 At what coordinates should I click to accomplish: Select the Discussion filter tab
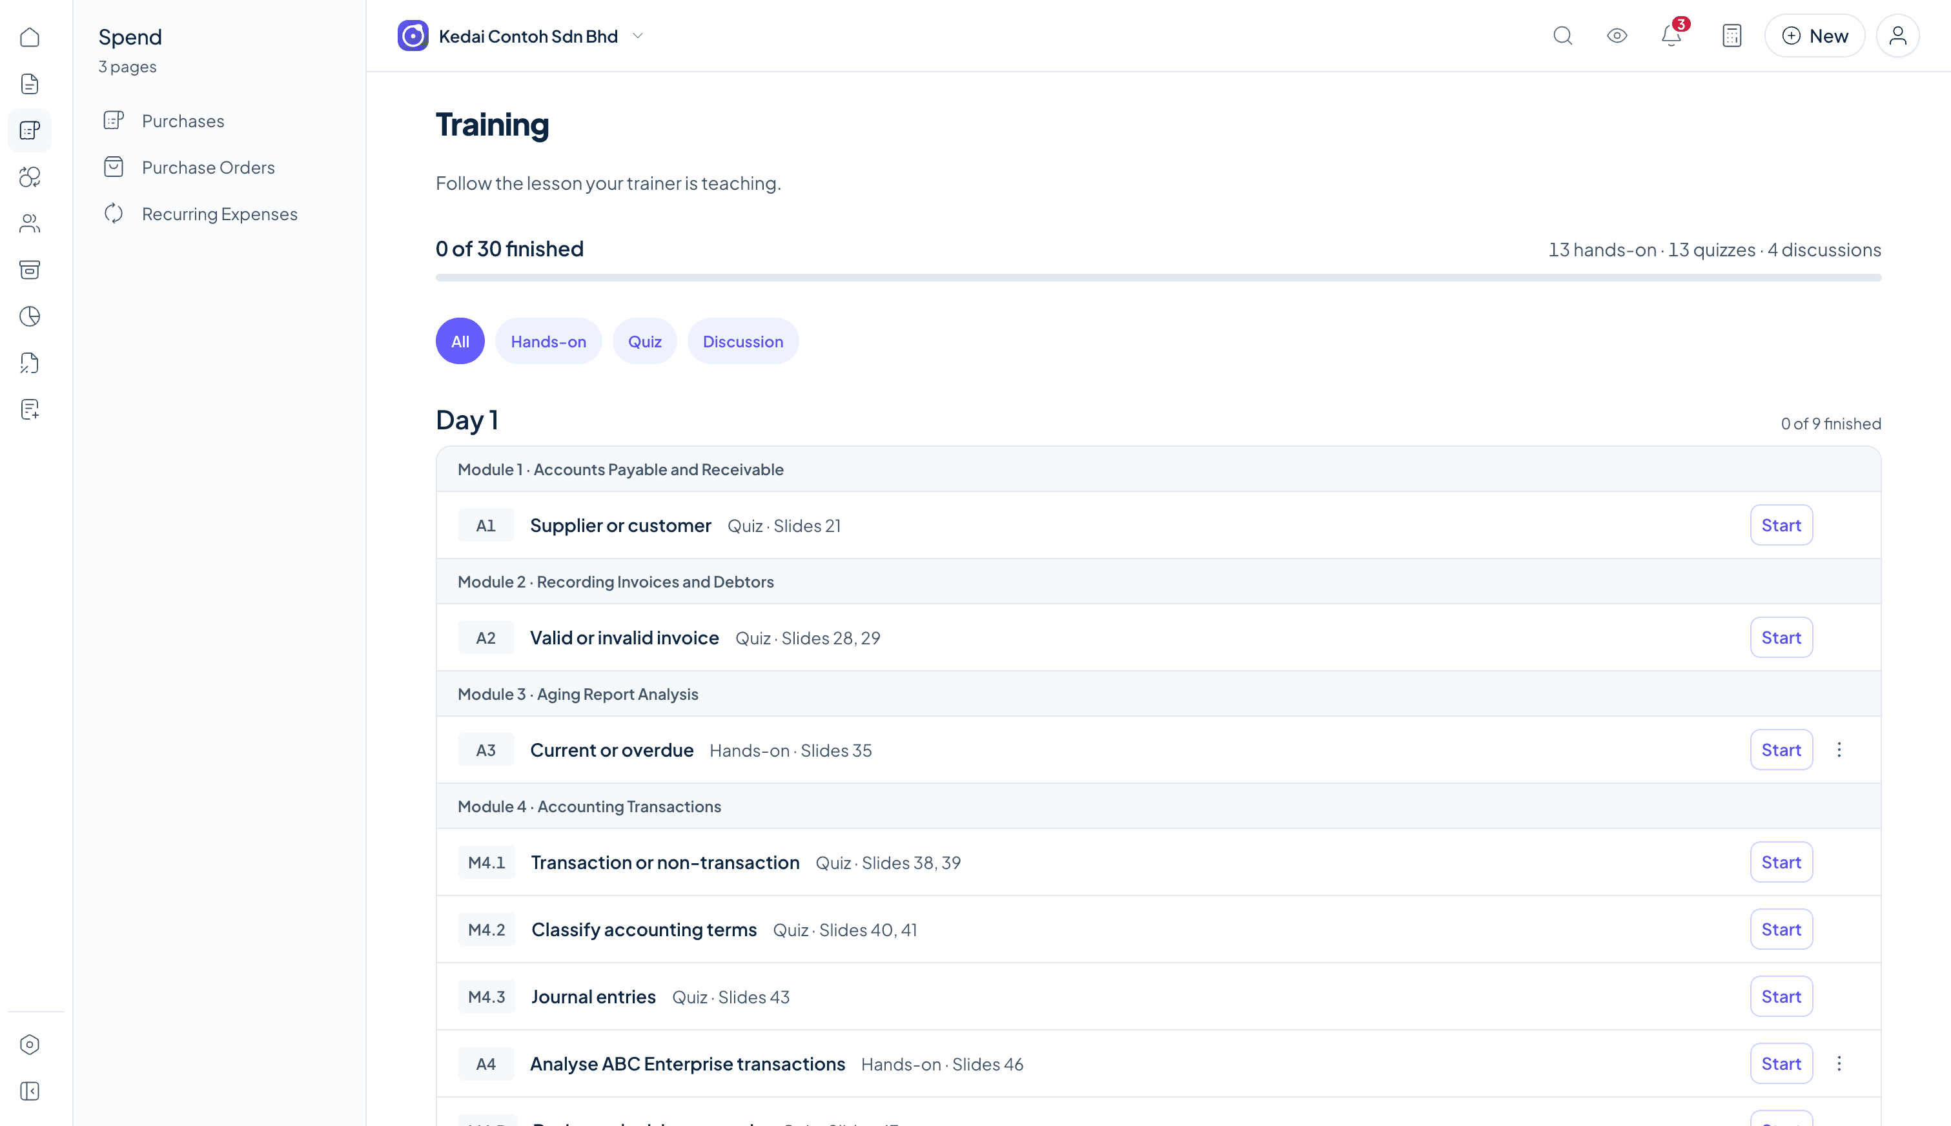coord(742,341)
